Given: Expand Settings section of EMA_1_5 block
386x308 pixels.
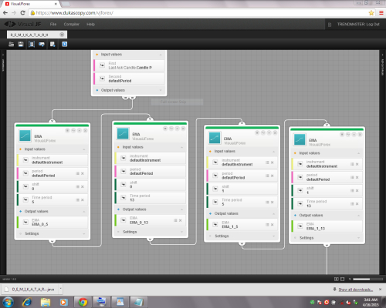Looking at the screenshot, I should (x=273, y=236).
